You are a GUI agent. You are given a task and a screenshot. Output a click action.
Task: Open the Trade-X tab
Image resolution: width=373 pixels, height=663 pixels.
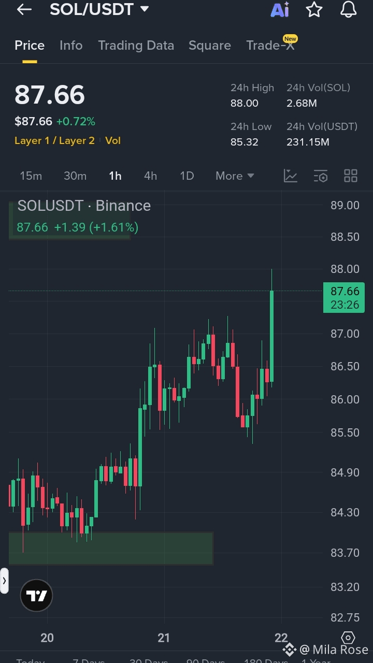pyautogui.click(x=270, y=46)
